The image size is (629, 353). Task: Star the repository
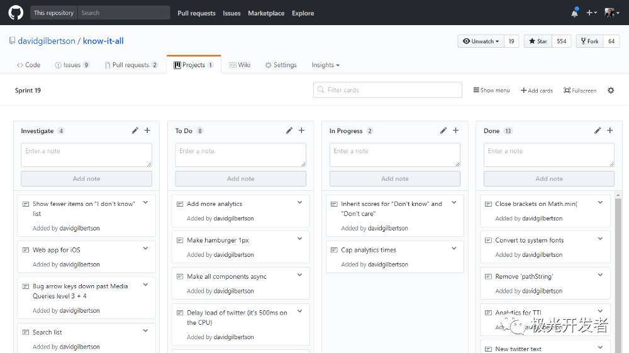point(538,41)
